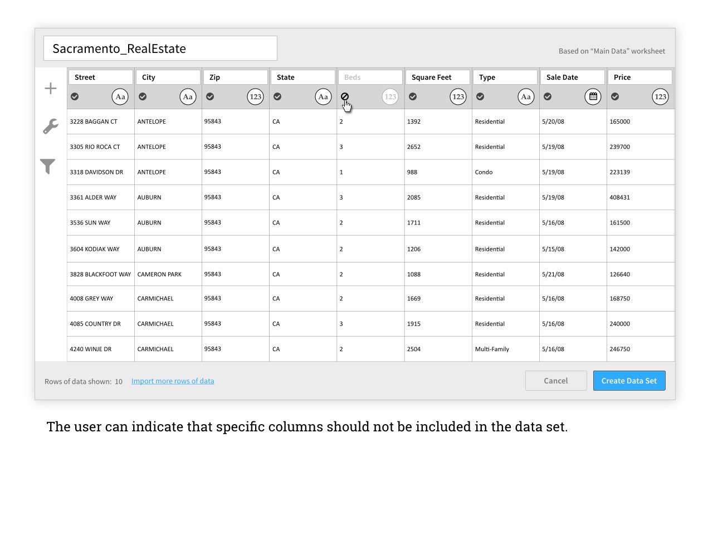The image size is (713, 535).
Task: Change State column text type icon
Action: (323, 97)
